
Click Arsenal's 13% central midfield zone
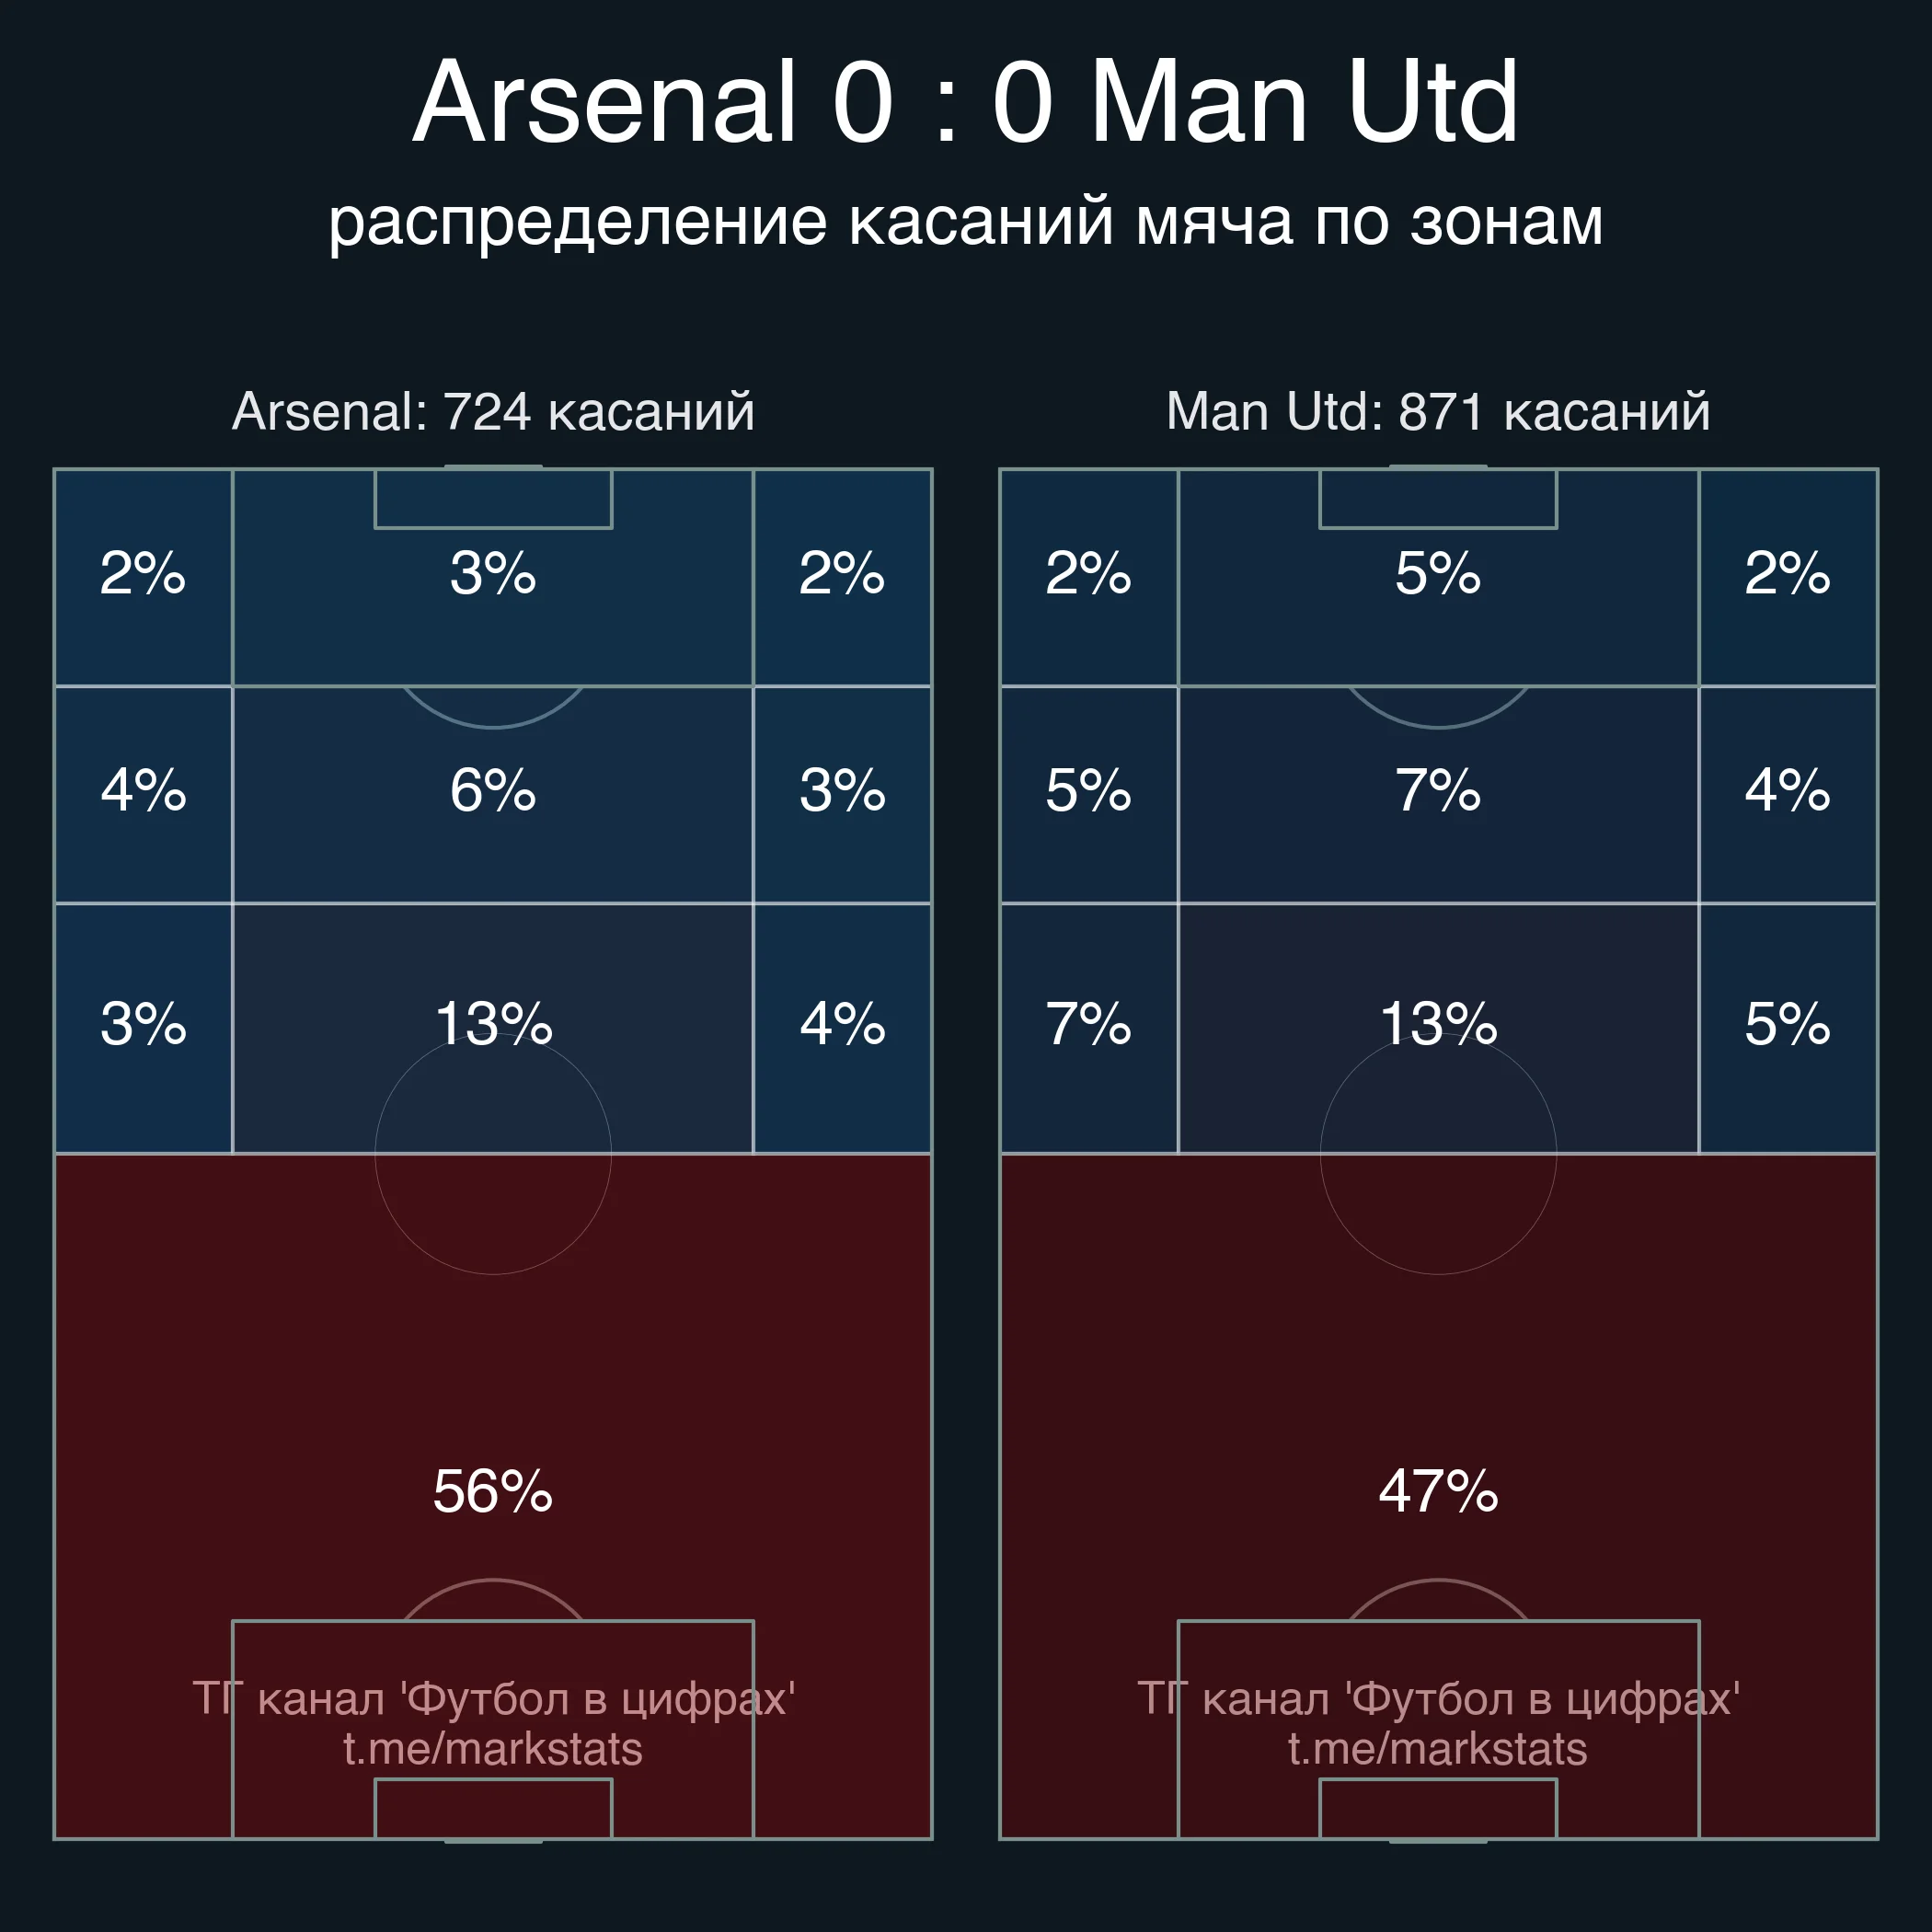pos(493,1023)
